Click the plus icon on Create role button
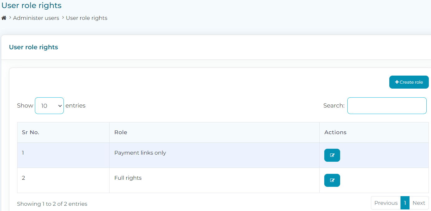431x211 pixels. [x=397, y=82]
